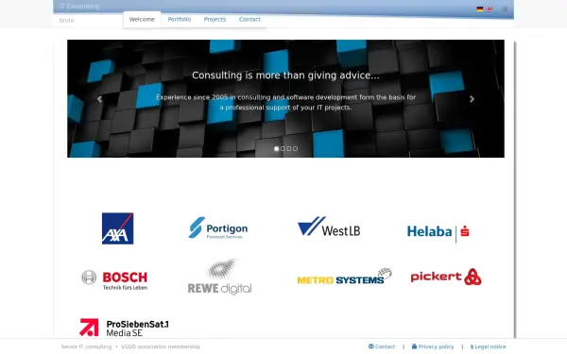
Task: Go to next carousel slide arrow
Action: click(x=472, y=99)
